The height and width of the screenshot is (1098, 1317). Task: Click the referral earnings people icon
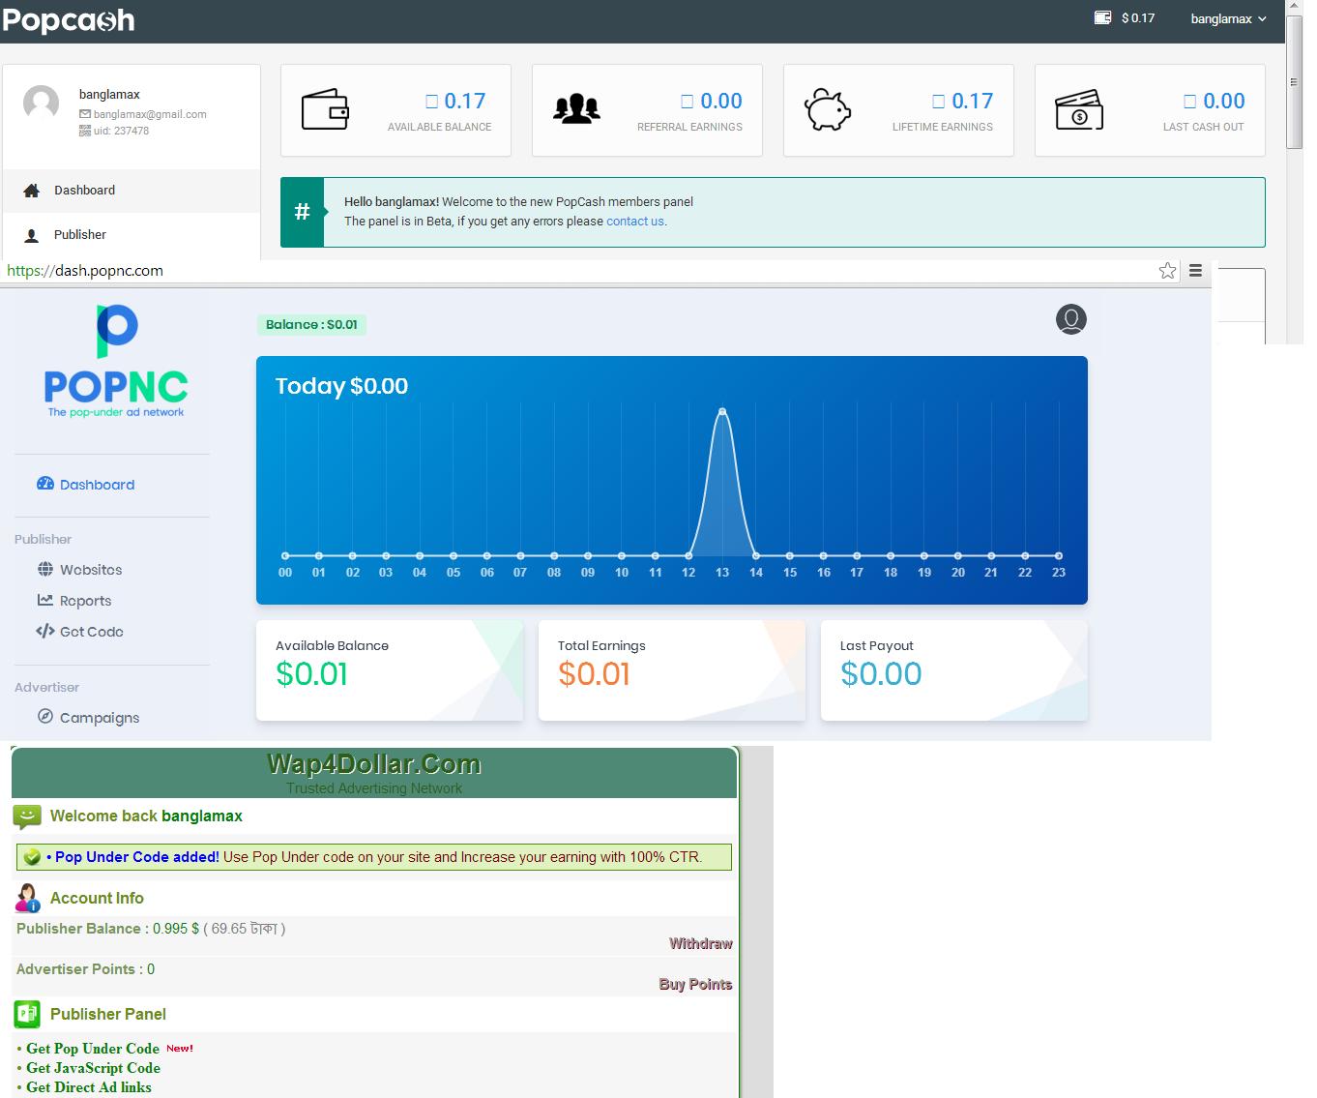coord(576,109)
